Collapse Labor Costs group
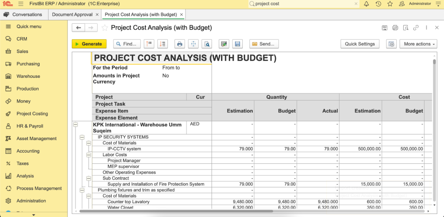The height and width of the screenshot is (217, 444). (x=88, y=155)
